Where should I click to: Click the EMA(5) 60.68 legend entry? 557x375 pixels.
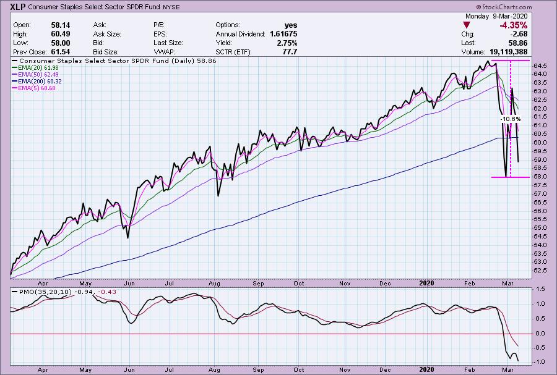tap(34, 88)
